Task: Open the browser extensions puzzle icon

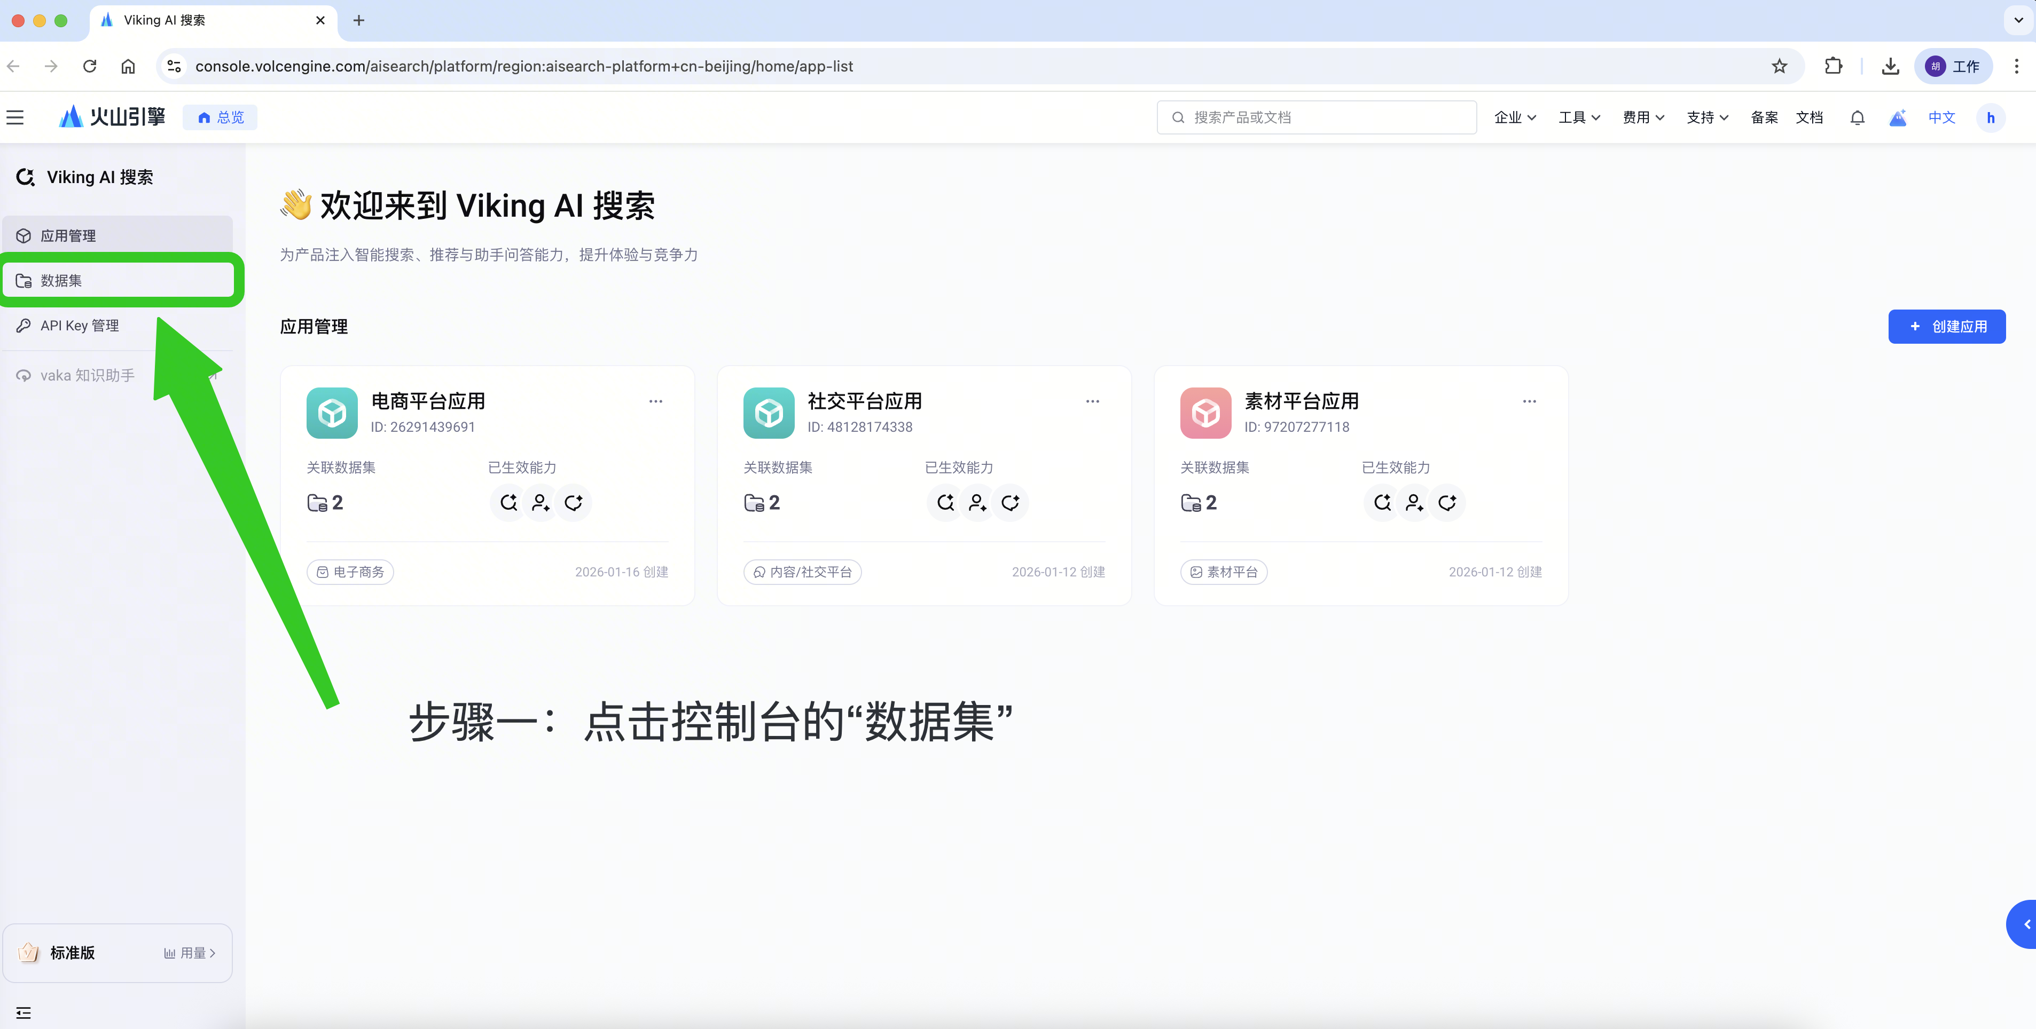Action: [1833, 66]
